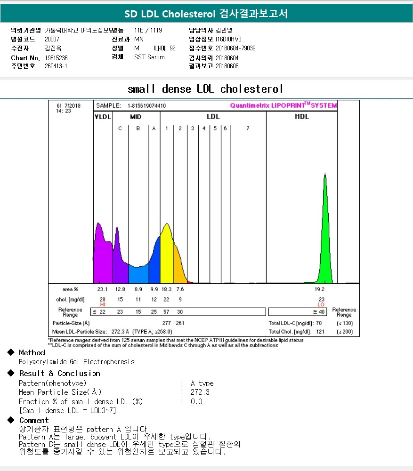Click the red 'LO' flag
413x471 pixels.
coord(321,304)
